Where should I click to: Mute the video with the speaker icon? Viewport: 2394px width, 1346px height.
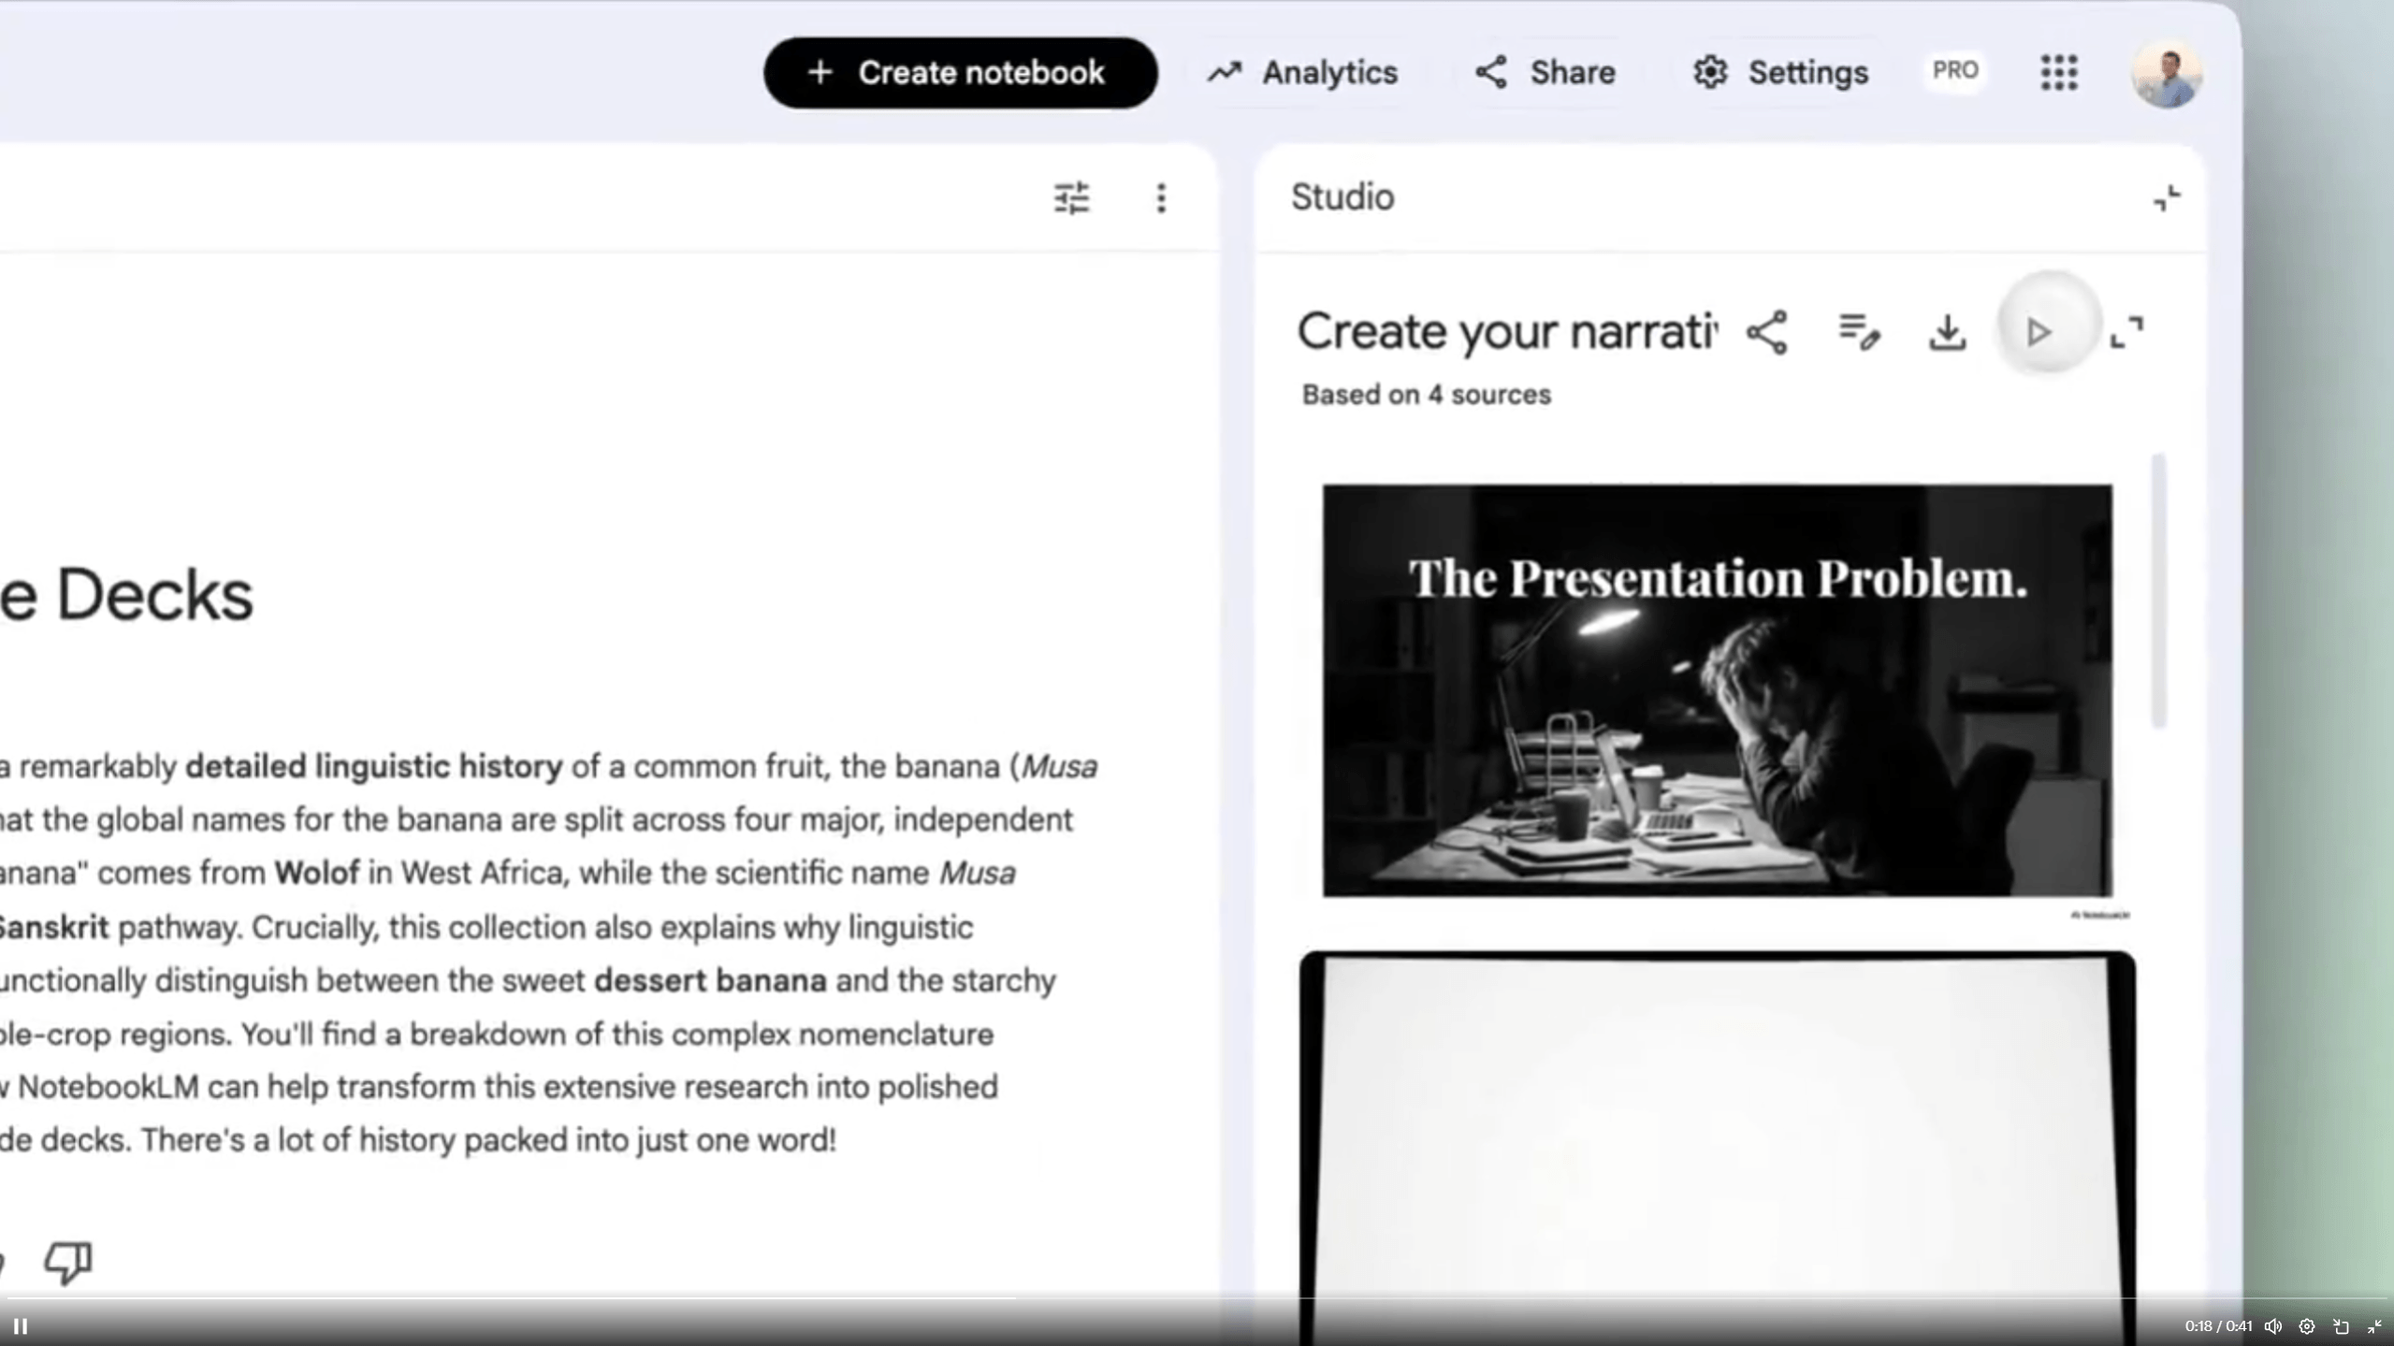click(2273, 1325)
